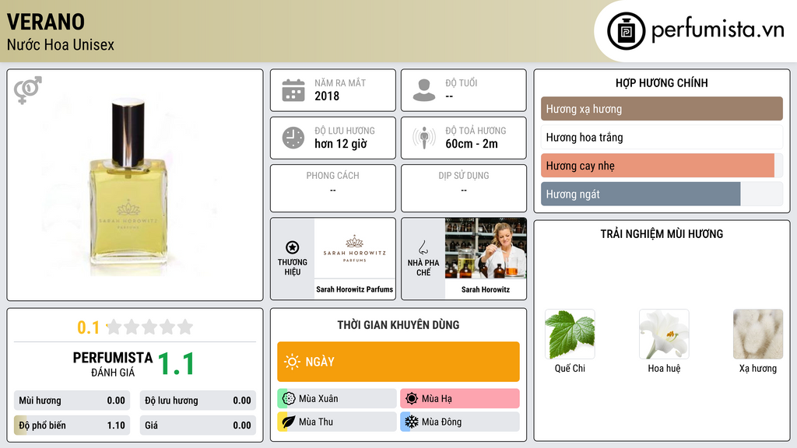Click the Phong cách info card
The height and width of the screenshot is (448, 797).
pyautogui.click(x=333, y=188)
